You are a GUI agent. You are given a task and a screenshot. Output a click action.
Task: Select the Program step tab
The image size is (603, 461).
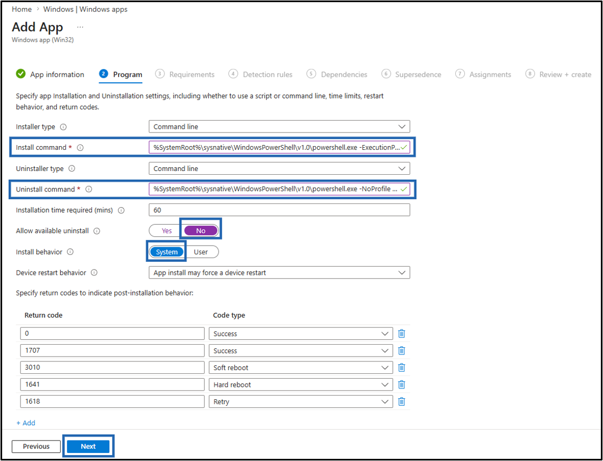tap(121, 74)
